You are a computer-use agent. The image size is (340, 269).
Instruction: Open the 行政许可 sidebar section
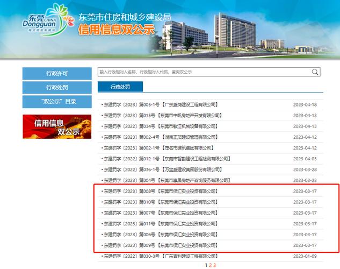[x=57, y=73]
